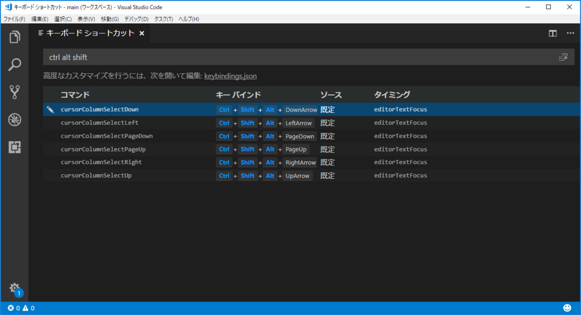Click editorTextFocus in cursorColumnSelectLeft row
581x315 pixels.
[x=401, y=123]
